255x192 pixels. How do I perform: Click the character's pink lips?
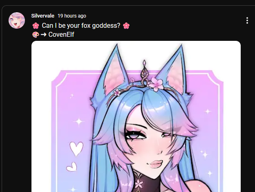[156, 164]
